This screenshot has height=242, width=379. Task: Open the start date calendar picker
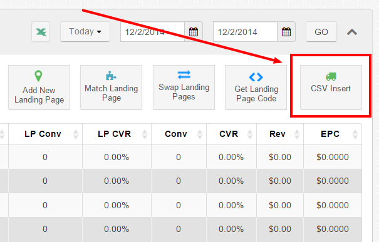click(x=194, y=32)
